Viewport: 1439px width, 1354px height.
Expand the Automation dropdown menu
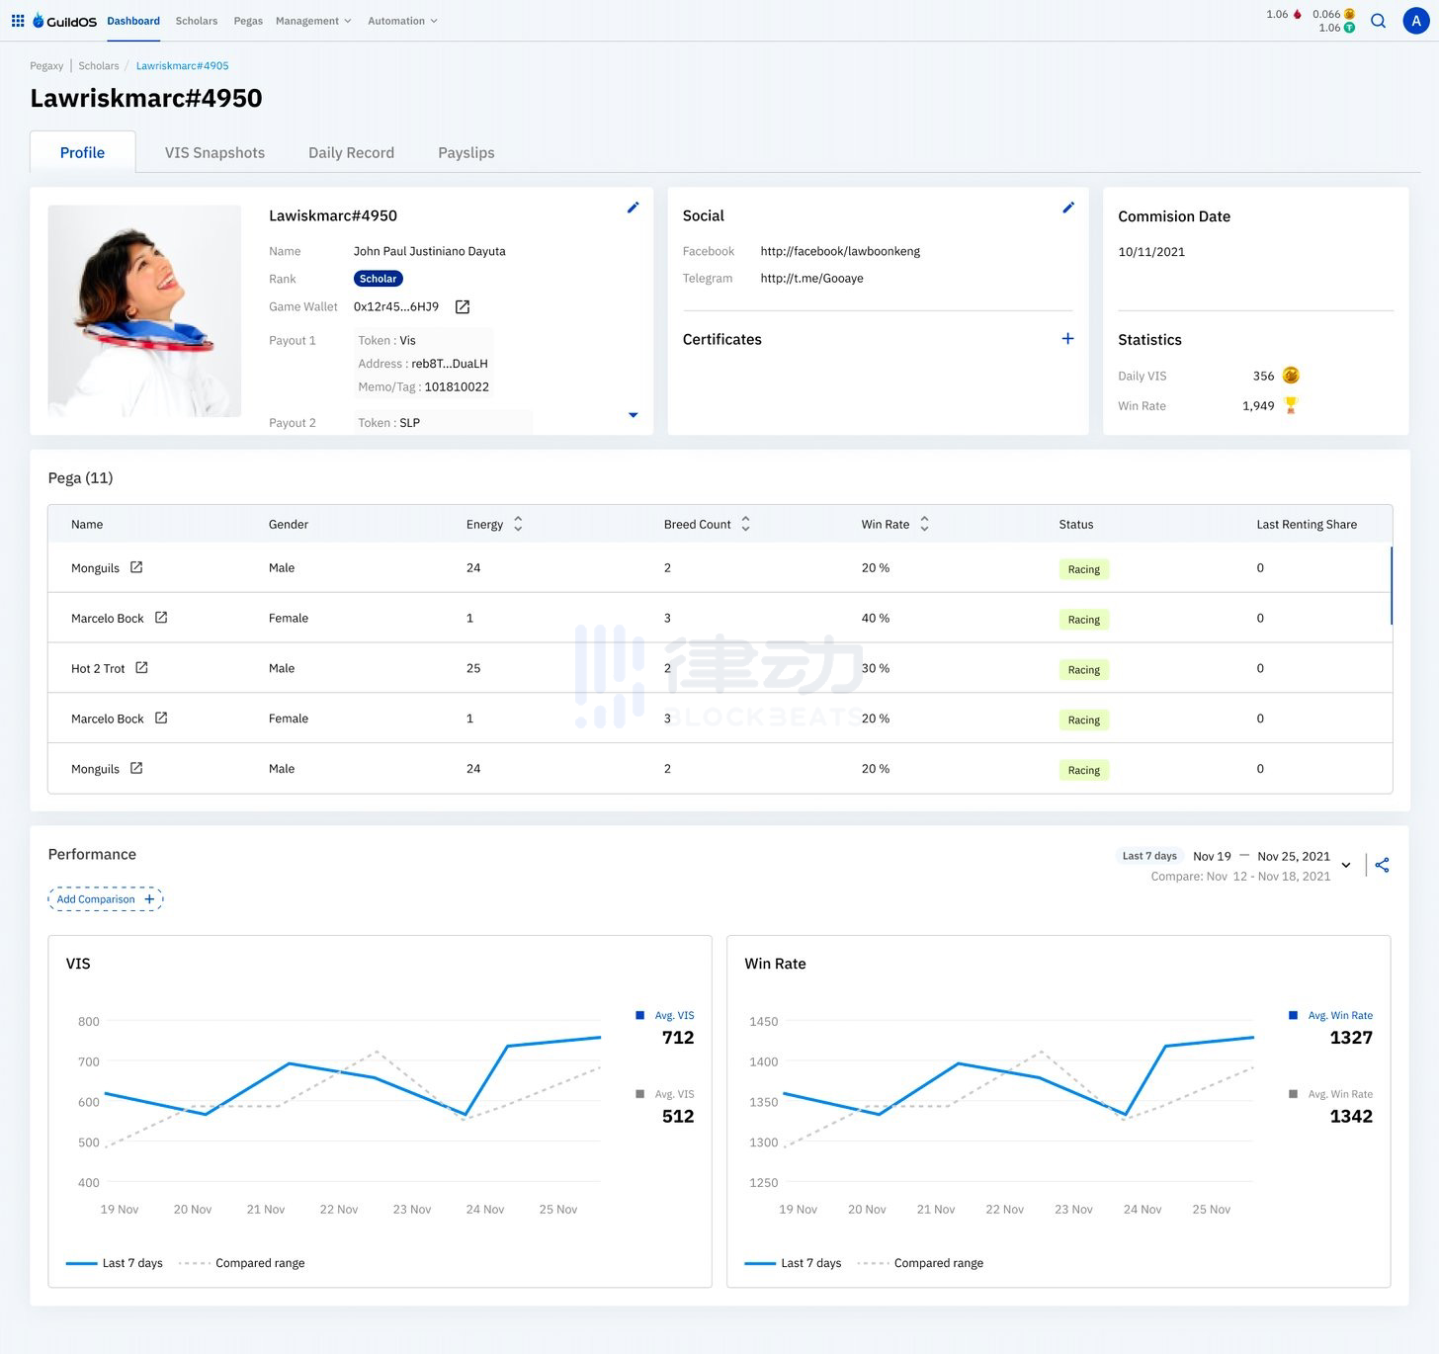(402, 21)
